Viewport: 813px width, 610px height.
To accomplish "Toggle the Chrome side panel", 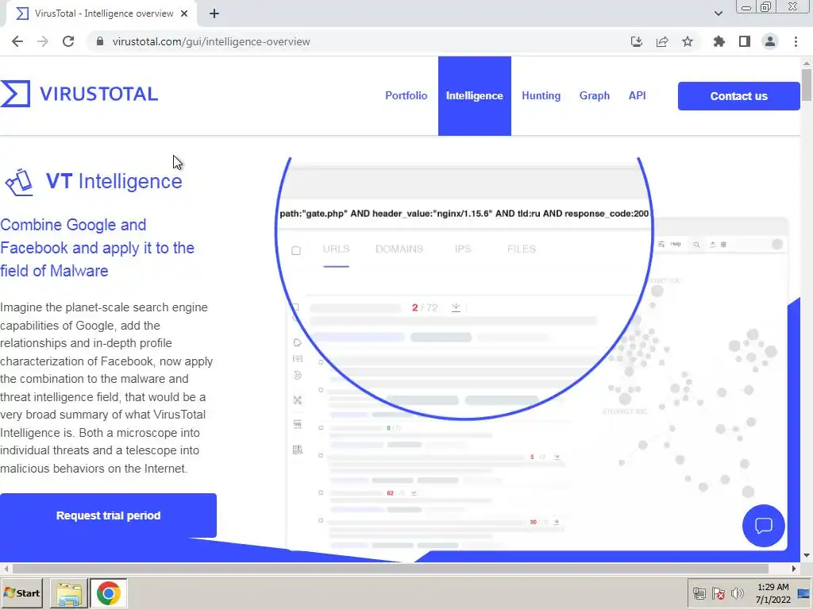I will (x=745, y=41).
